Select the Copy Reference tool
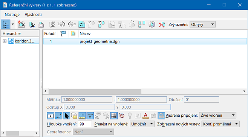 101,24
